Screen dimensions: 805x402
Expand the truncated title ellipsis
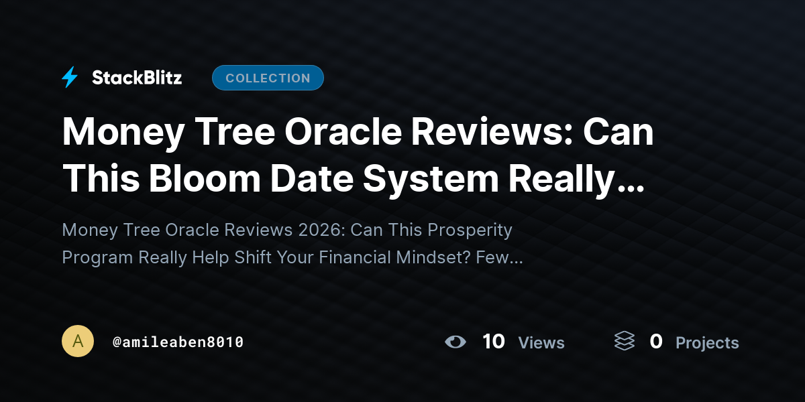point(629,188)
